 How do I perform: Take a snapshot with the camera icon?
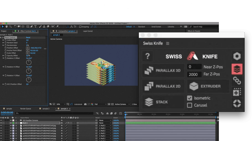click(x=85, y=104)
